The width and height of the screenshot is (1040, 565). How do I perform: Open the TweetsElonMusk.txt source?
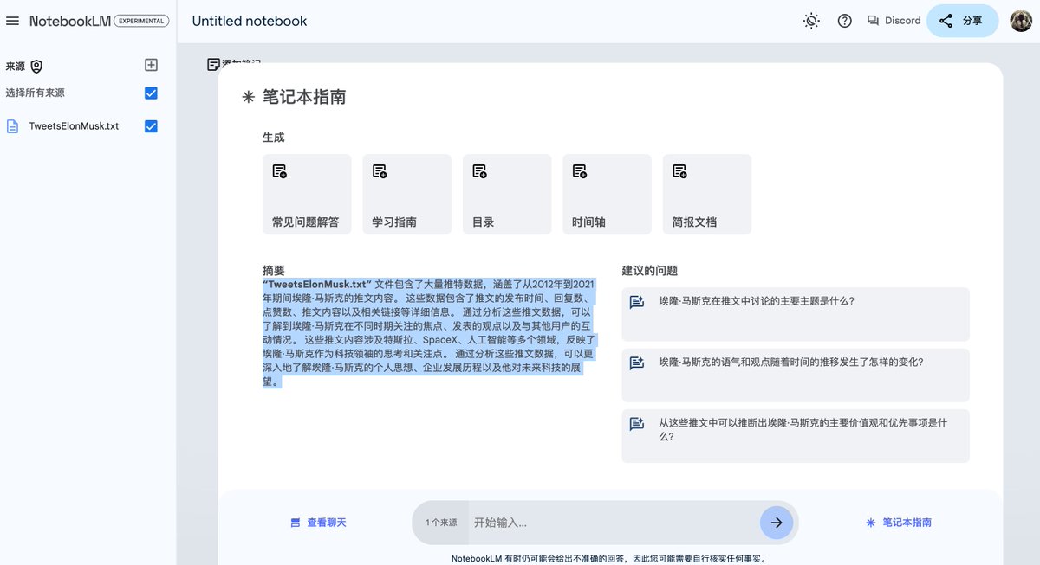click(x=74, y=126)
